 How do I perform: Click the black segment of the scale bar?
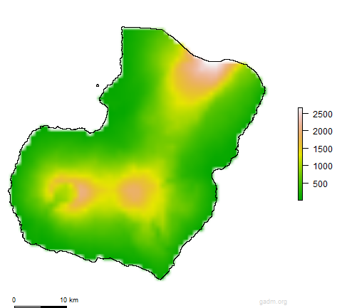(53, 307)
